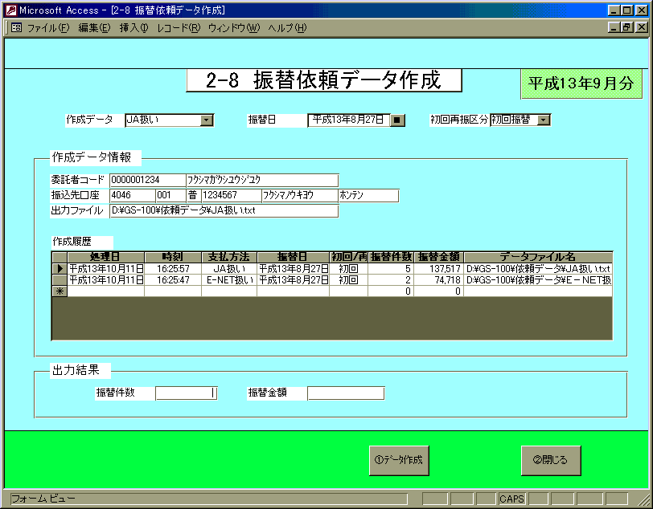Open the レコード(R) menu
This screenshot has height=509, width=653.
tap(179, 28)
